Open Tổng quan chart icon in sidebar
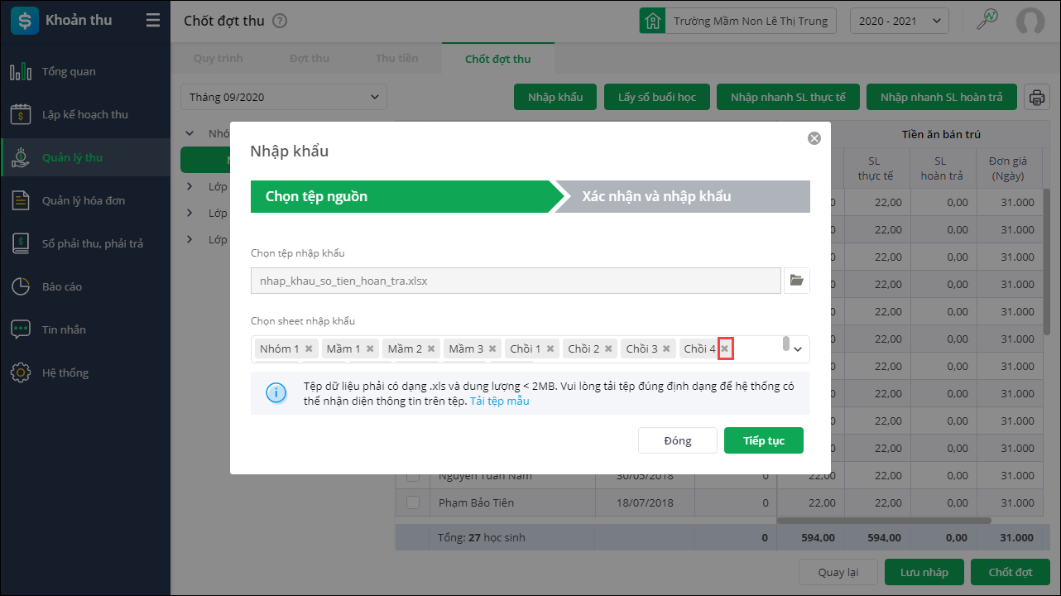Image resolution: width=1061 pixels, height=596 pixels. tap(21, 72)
